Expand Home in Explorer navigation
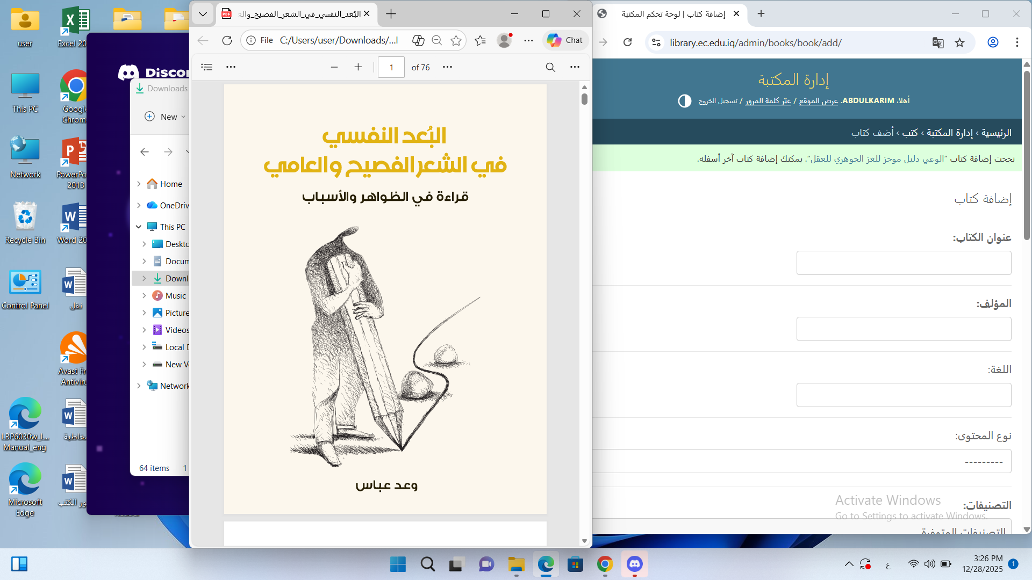The height and width of the screenshot is (580, 1032). tap(139, 184)
